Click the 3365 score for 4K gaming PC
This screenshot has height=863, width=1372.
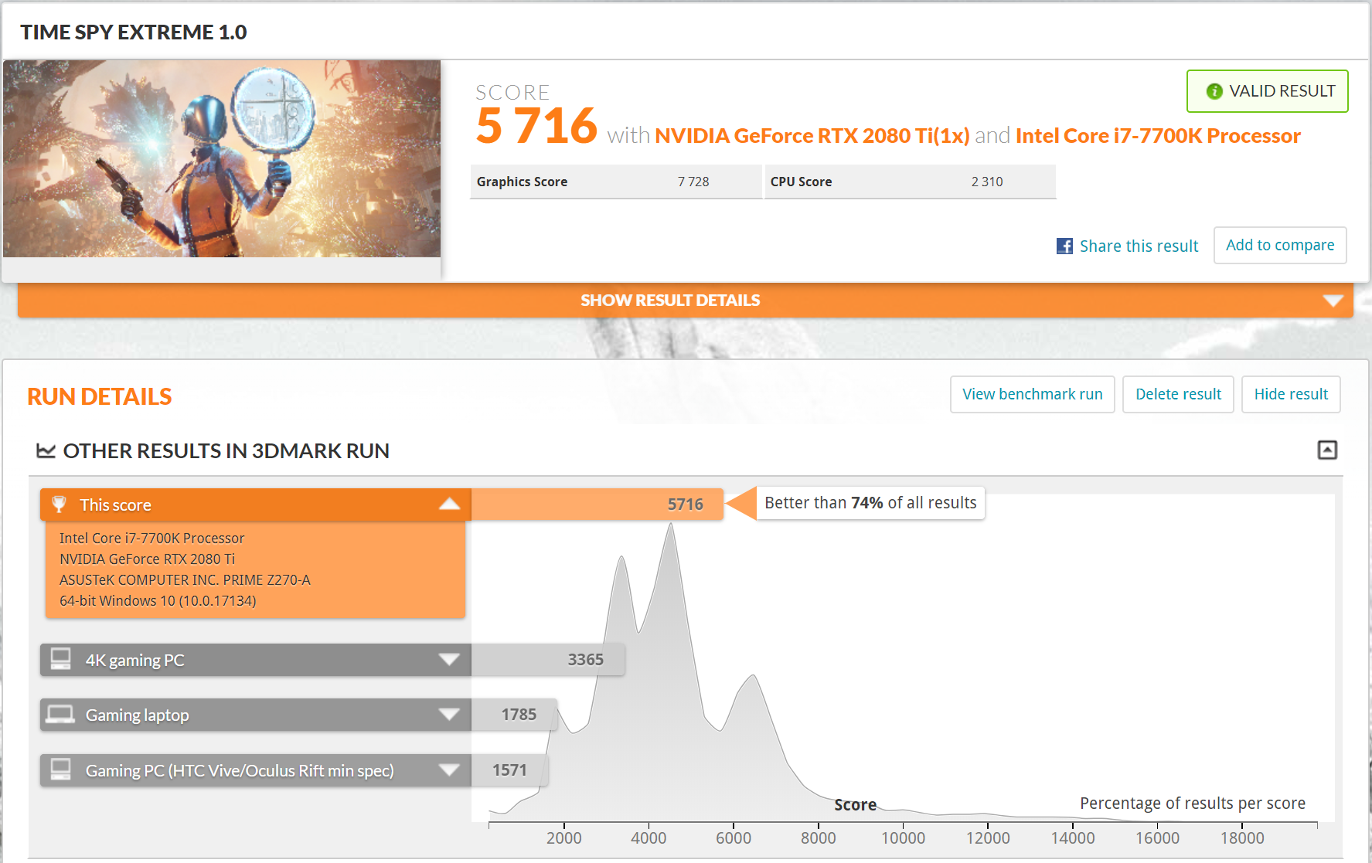(585, 660)
